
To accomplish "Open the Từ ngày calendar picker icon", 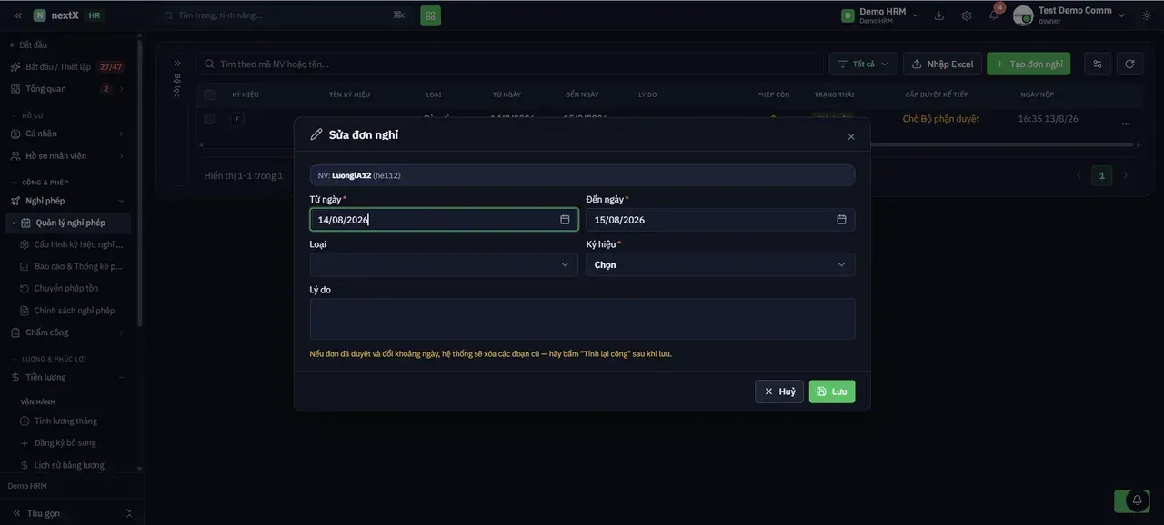I will tap(565, 220).
